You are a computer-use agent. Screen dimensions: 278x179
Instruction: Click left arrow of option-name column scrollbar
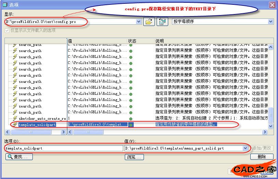point(7,132)
